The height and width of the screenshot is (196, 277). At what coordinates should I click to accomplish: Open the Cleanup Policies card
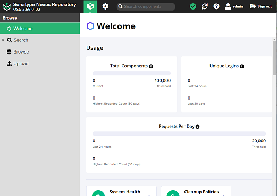[x=196, y=191]
